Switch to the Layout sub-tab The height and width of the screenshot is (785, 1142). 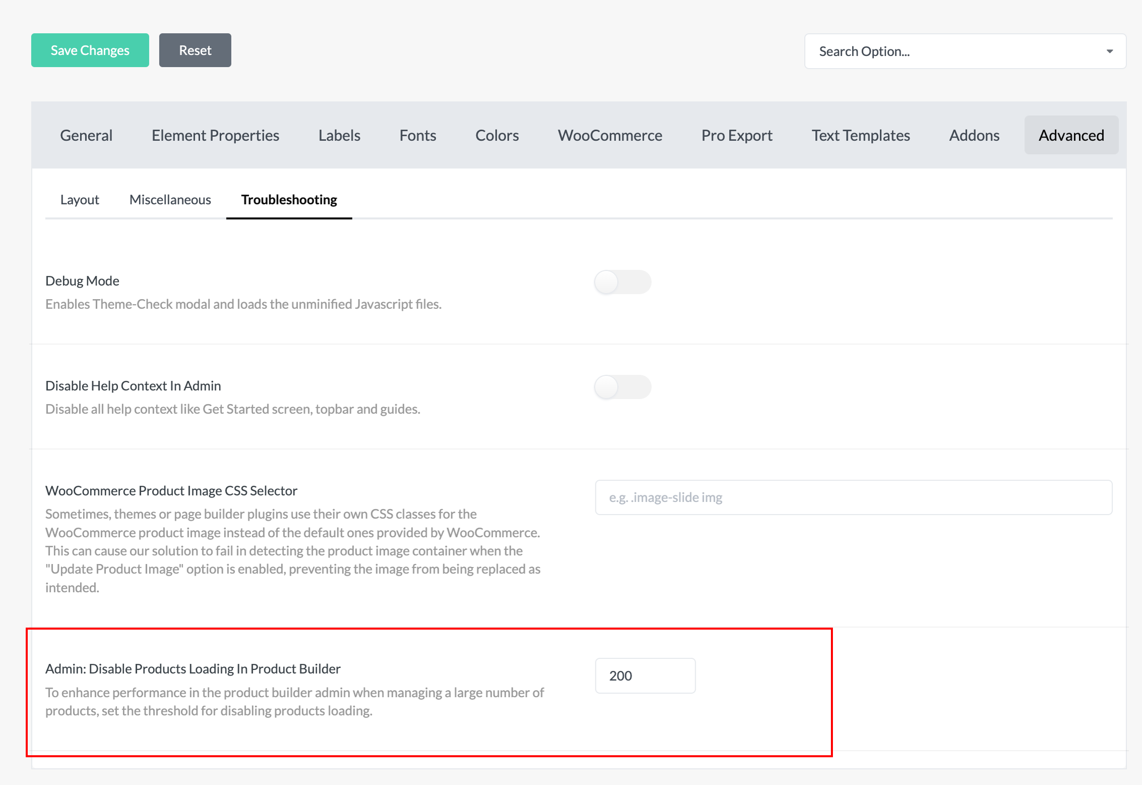80,200
